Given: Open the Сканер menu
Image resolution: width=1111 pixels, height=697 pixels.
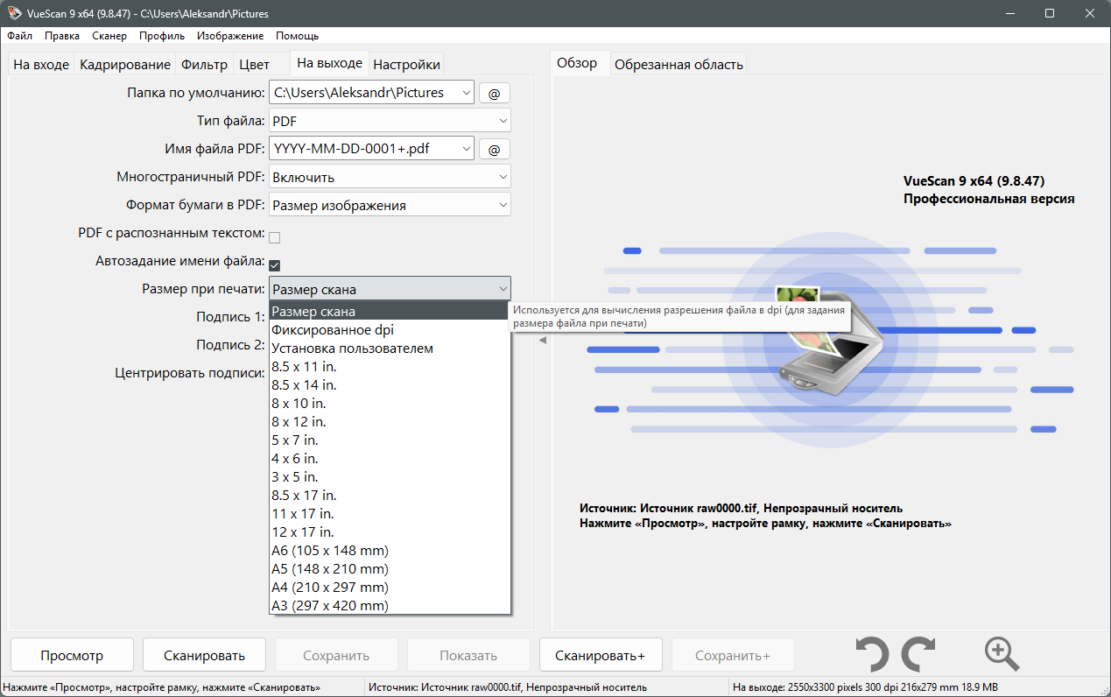Looking at the screenshot, I should click(109, 36).
